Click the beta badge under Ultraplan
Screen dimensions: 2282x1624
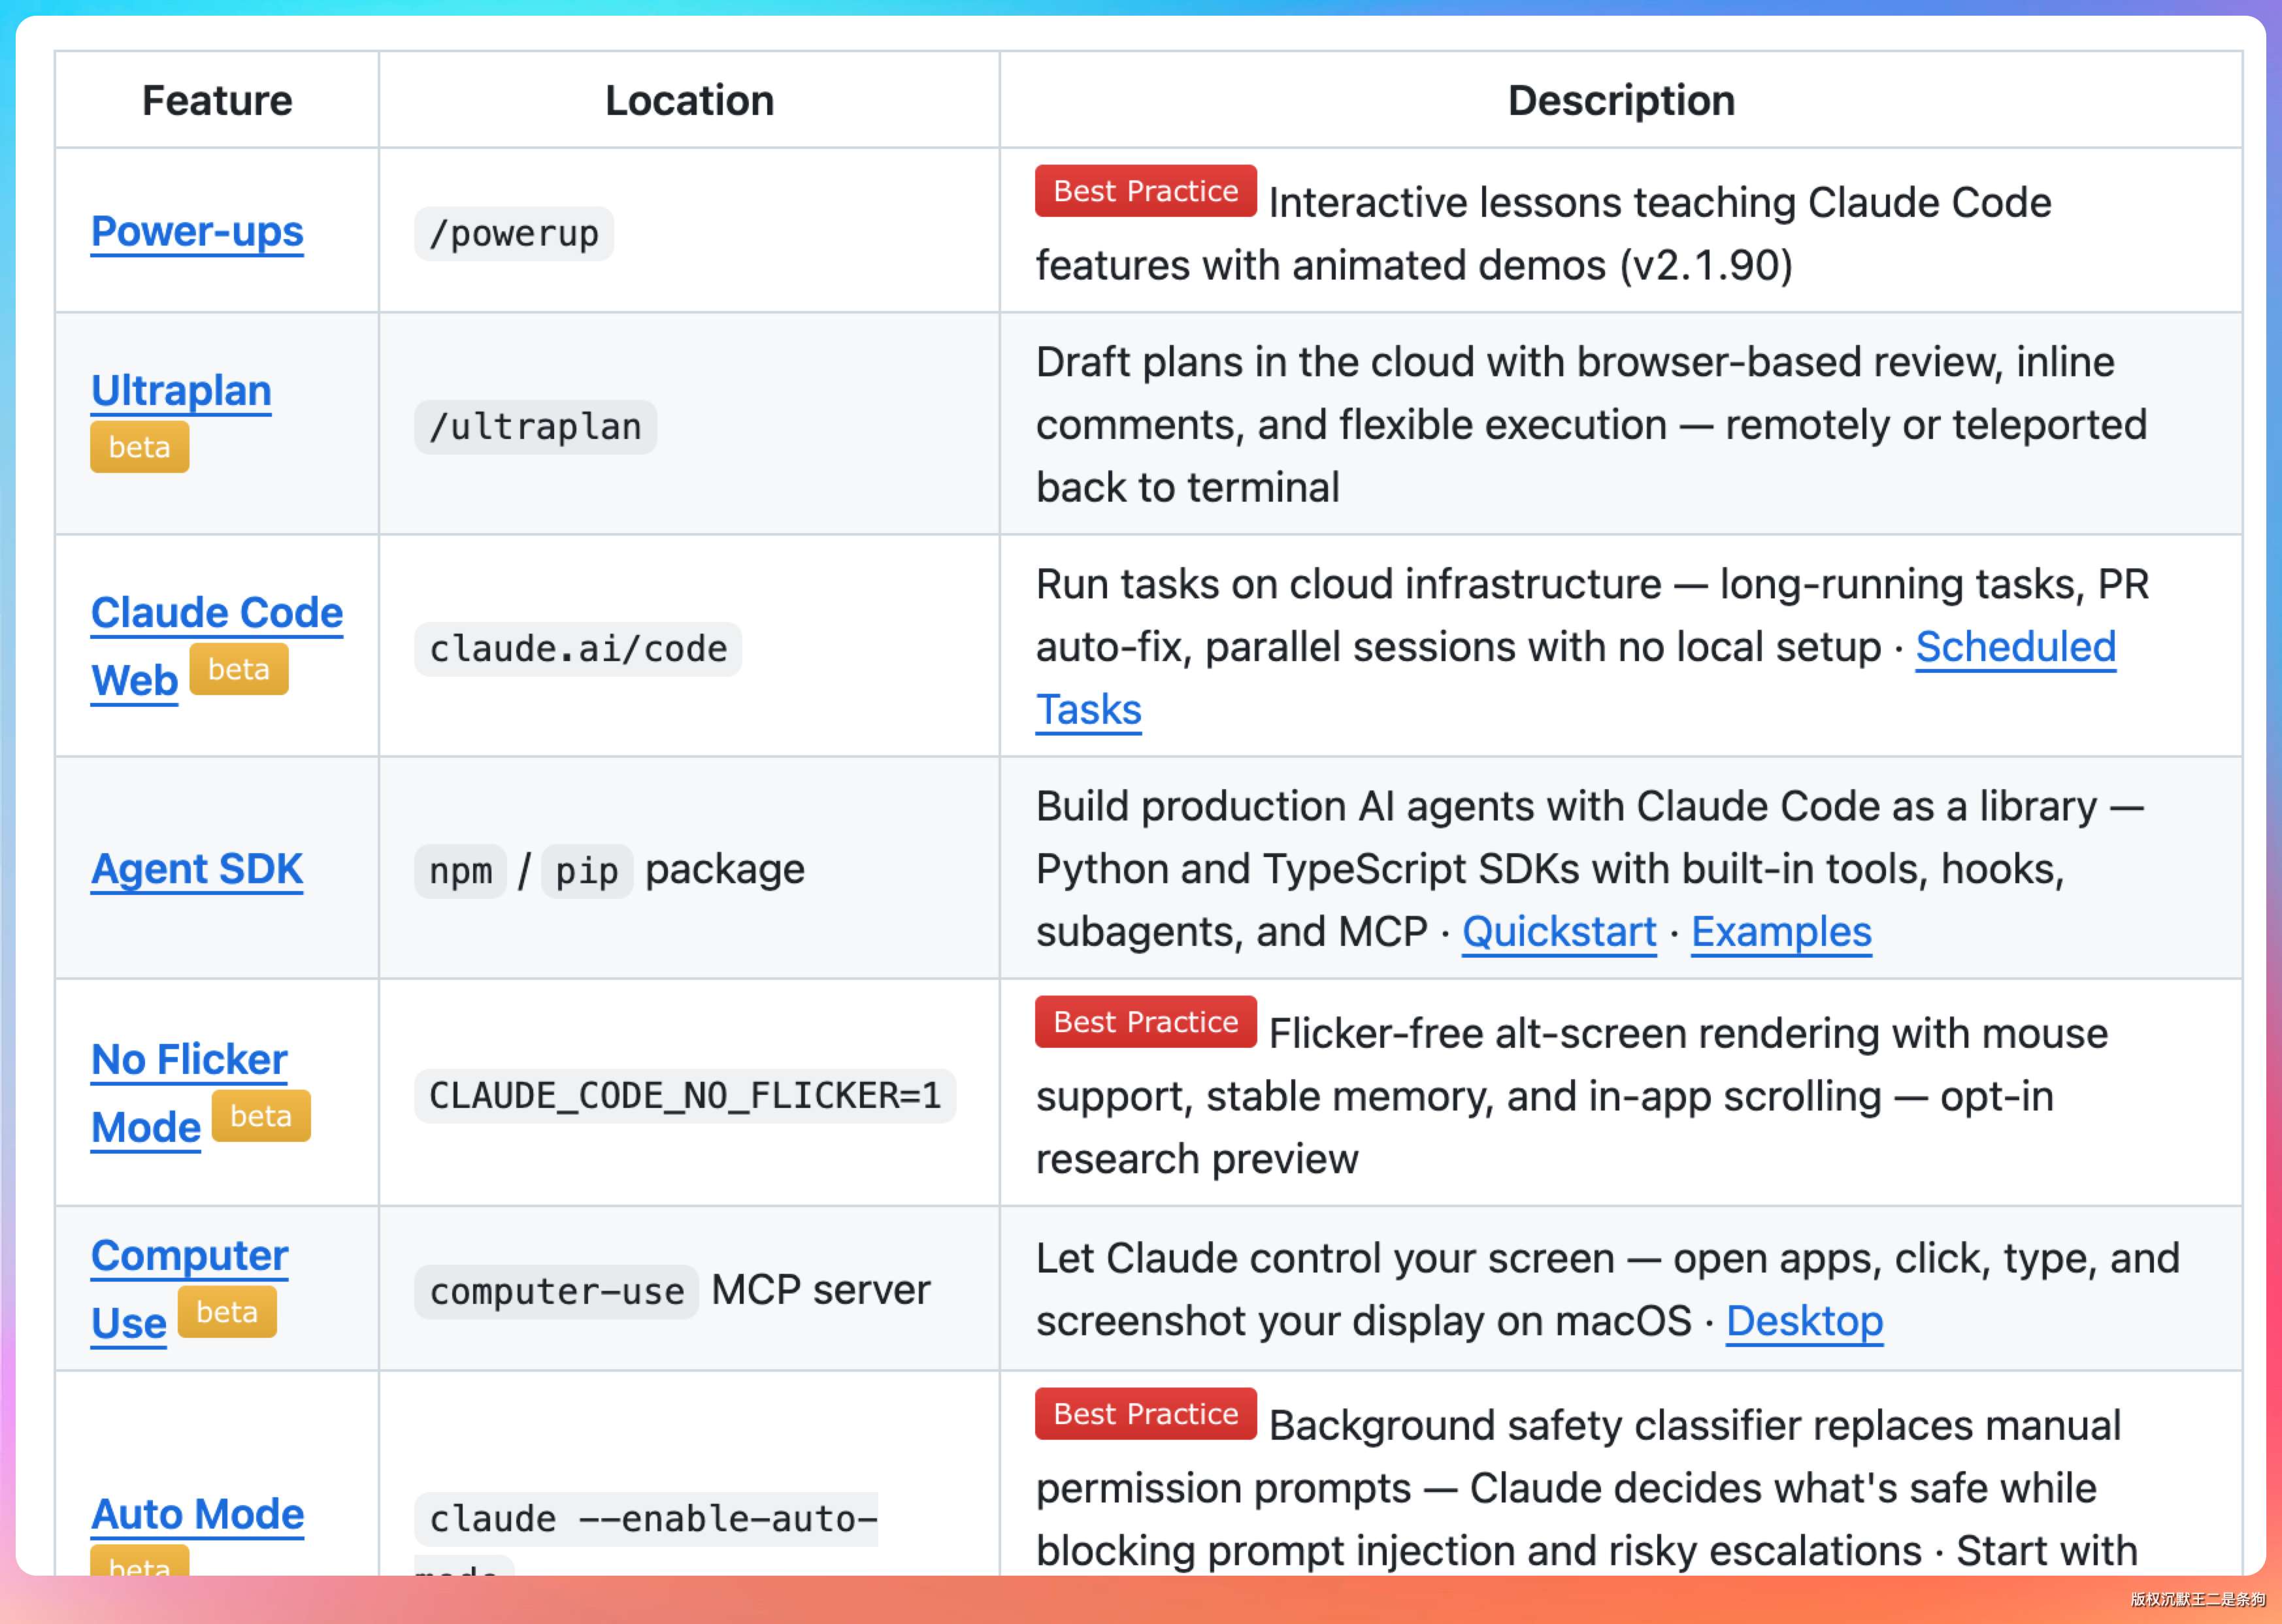pyautogui.click(x=139, y=447)
